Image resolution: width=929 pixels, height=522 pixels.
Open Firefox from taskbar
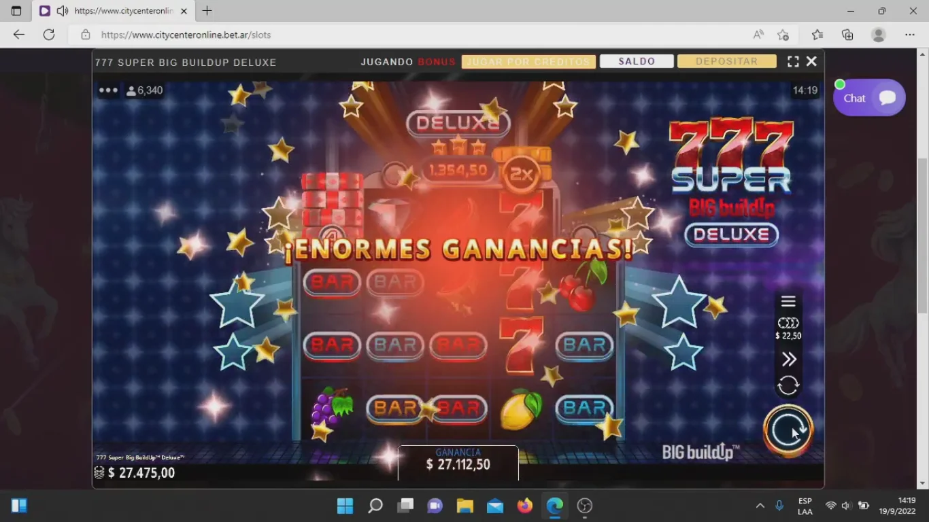coord(525,506)
